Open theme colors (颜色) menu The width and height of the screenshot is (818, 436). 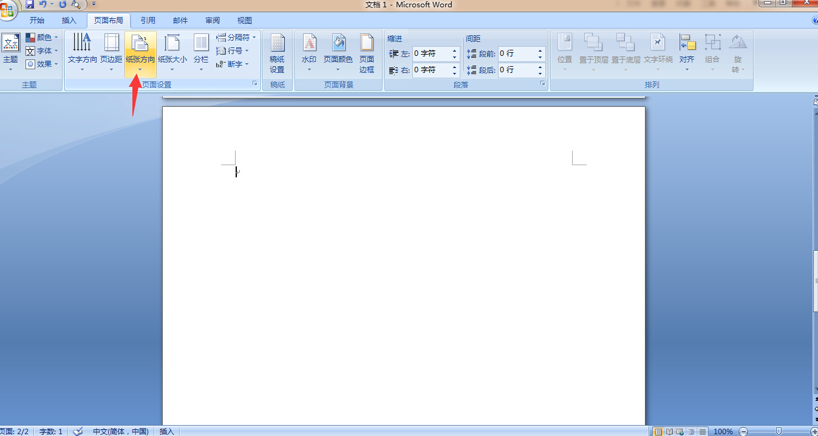click(x=42, y=38)
